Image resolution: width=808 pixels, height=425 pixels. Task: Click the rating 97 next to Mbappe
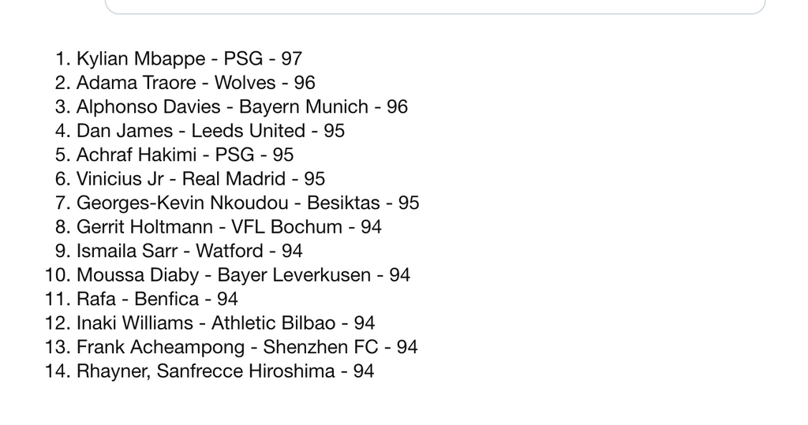tap(292, 58)
